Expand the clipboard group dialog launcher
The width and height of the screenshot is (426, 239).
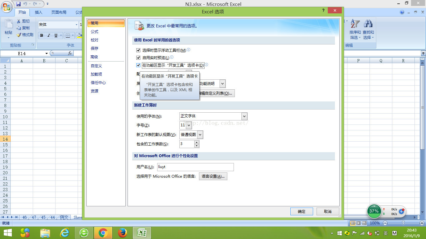[x=33, y=45]
